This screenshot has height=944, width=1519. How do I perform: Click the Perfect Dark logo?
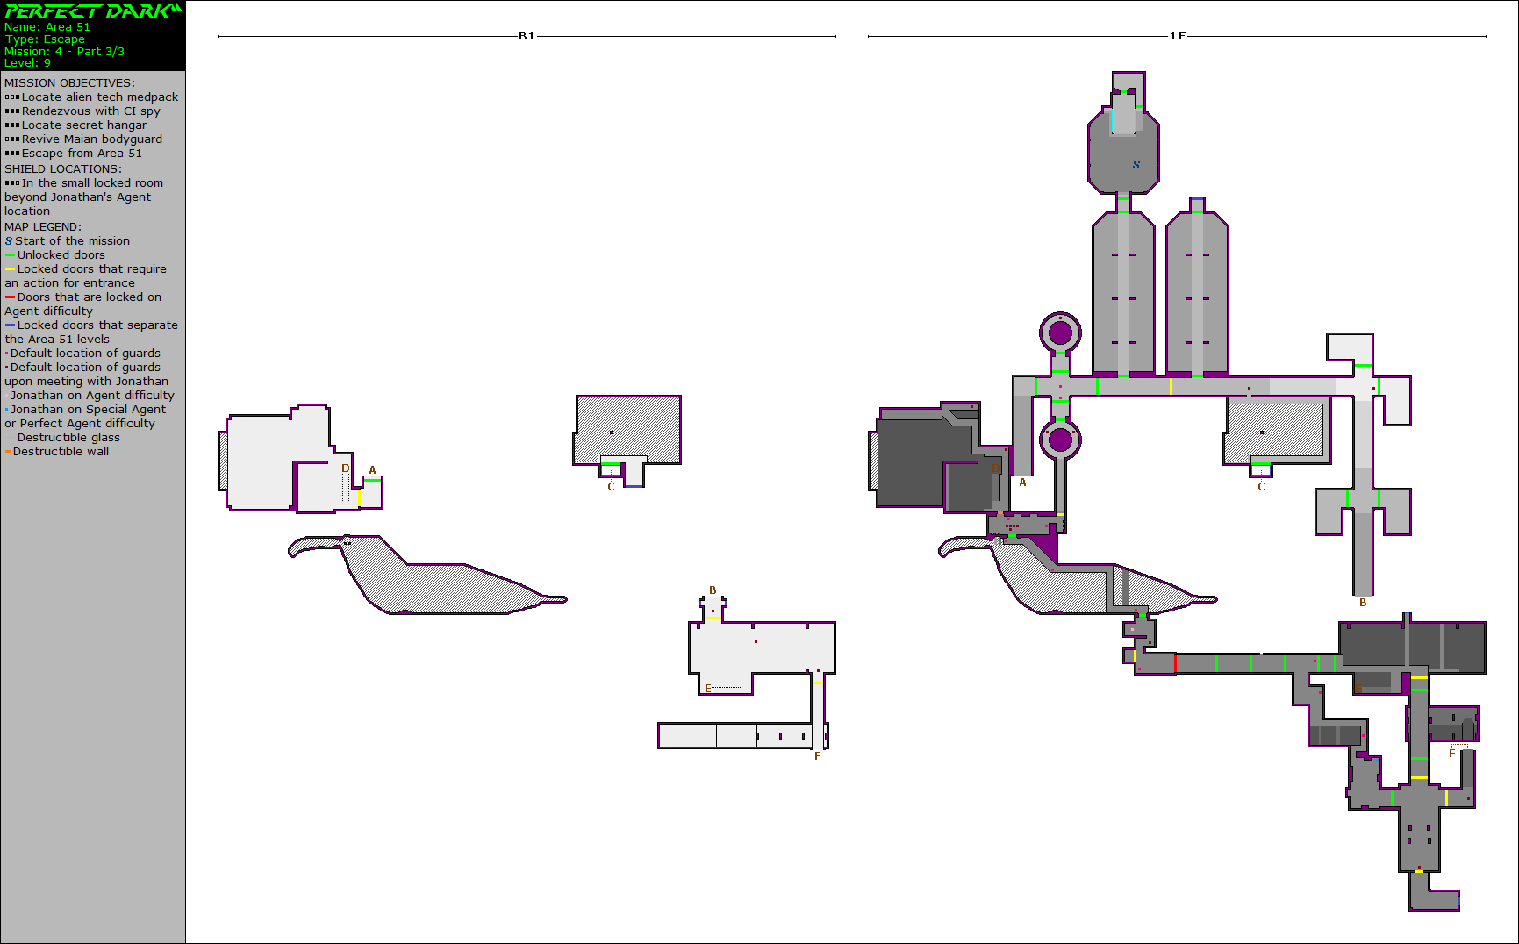[92, 11]
